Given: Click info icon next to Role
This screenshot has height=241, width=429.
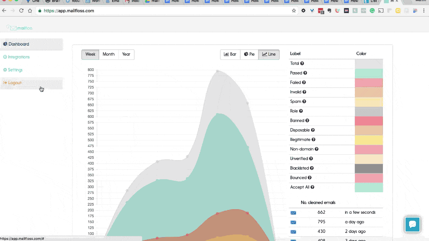Looking at the screenshot, I should [301, 111].
